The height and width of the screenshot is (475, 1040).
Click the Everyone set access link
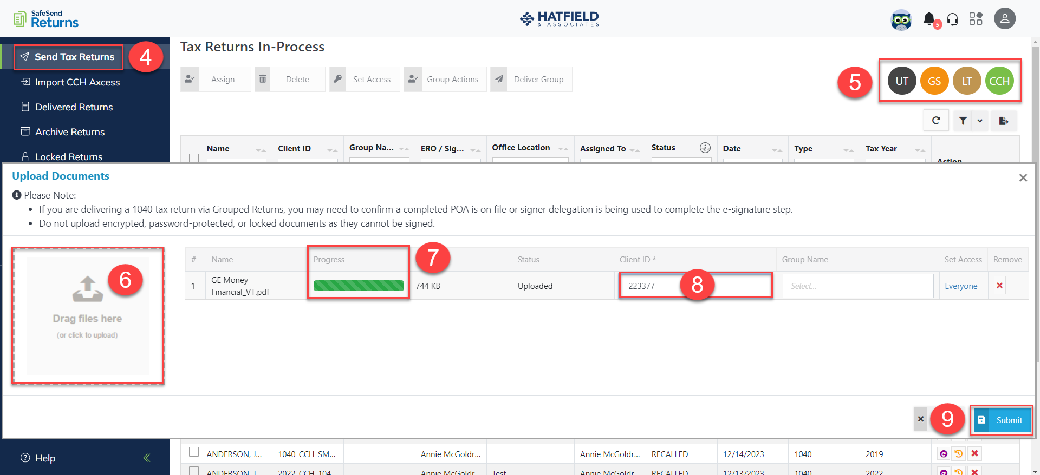point(961,286)
